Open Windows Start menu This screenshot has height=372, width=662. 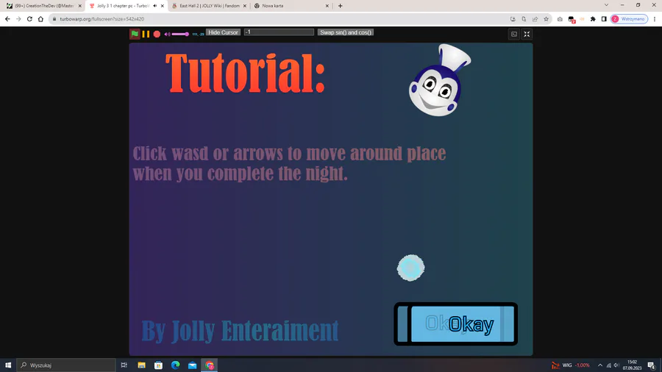[8, 365]
